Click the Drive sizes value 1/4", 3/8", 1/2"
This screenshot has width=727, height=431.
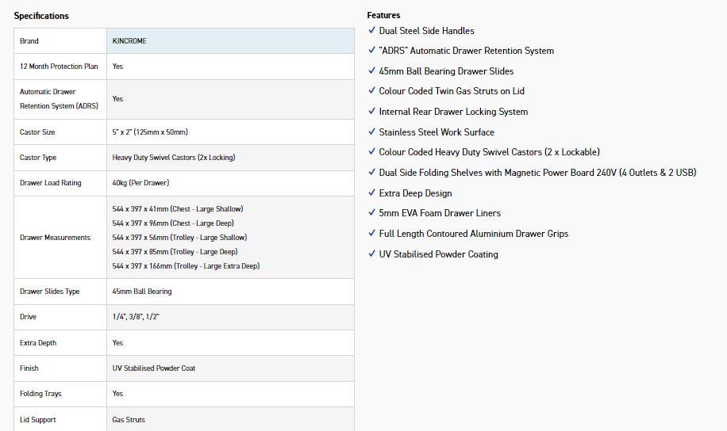(x=137, y=317)
